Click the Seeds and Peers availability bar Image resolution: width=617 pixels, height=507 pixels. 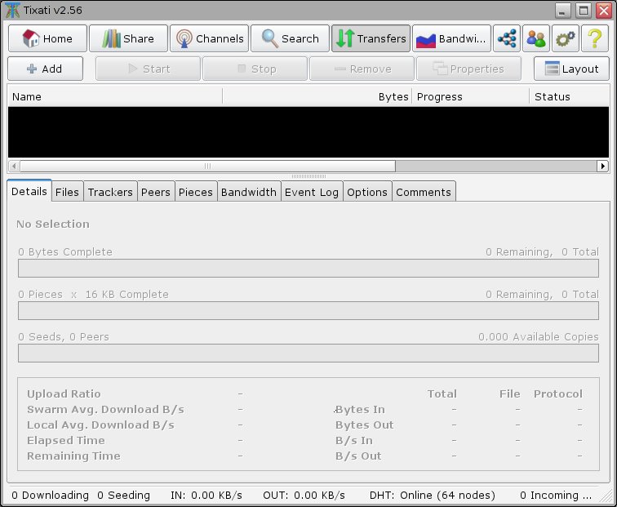click(x=308, y=353)
